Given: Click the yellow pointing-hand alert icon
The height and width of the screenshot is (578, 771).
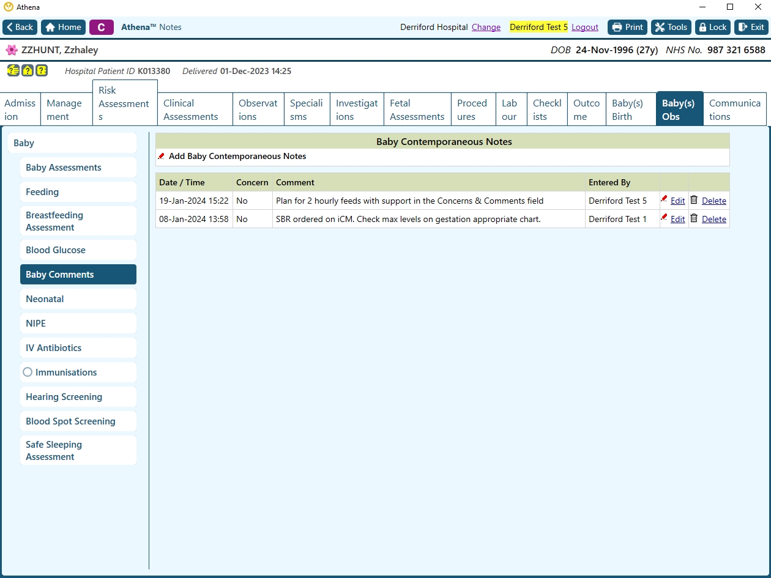Looking at the screenshot, I should coord(13,71).
